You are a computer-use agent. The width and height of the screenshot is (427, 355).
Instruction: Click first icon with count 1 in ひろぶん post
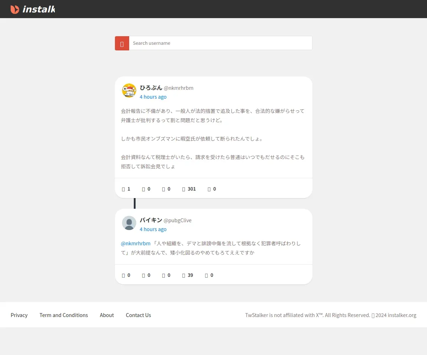tap(123, 189)
